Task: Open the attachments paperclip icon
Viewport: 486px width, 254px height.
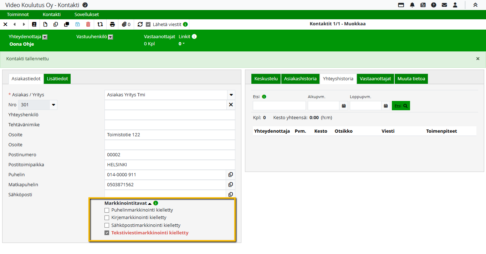Action: (124, 24)
